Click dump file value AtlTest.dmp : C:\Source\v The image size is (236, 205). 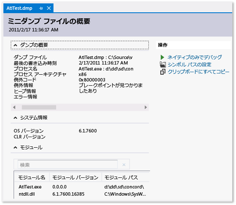coord(105,57)
